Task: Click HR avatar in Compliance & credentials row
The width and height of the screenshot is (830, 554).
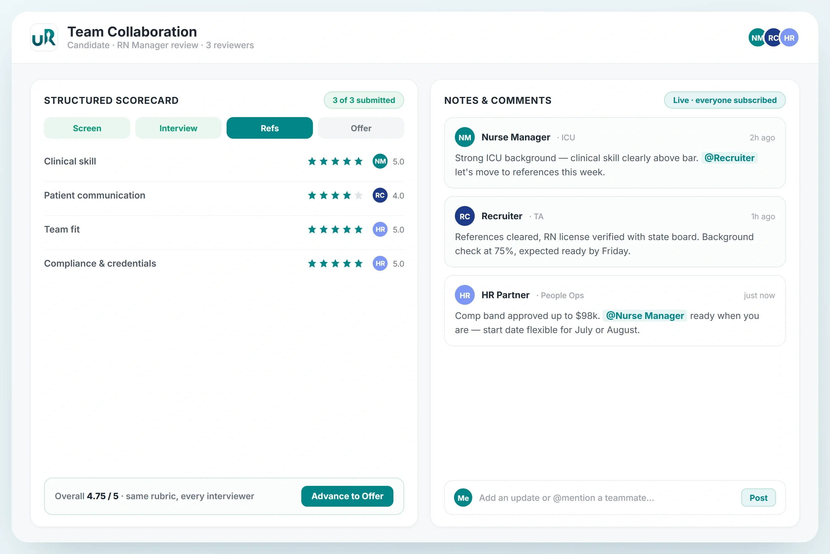Action: click(x=380, y=264)
